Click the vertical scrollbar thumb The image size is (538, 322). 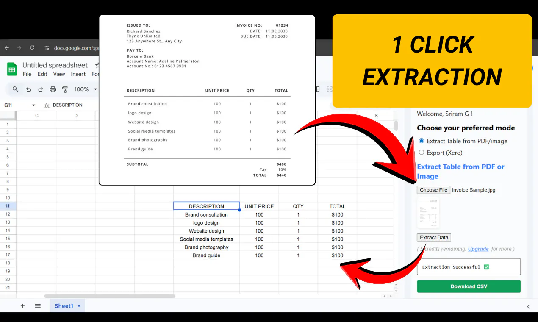click(396, 126)
